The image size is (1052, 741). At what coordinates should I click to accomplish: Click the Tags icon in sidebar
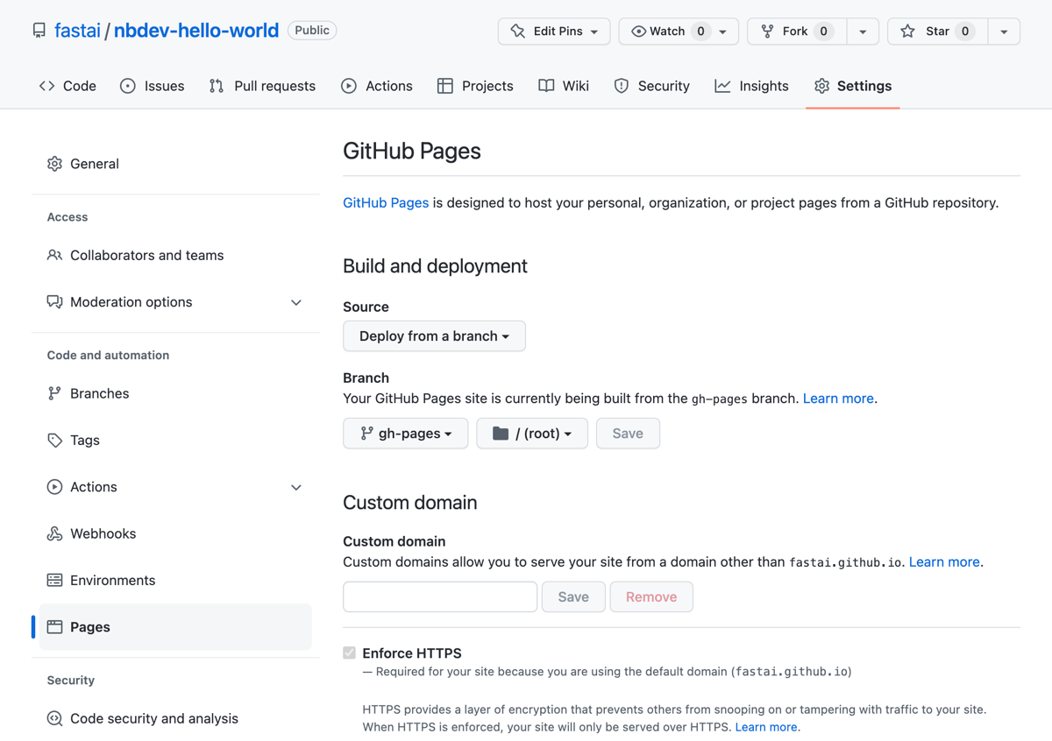54,441
